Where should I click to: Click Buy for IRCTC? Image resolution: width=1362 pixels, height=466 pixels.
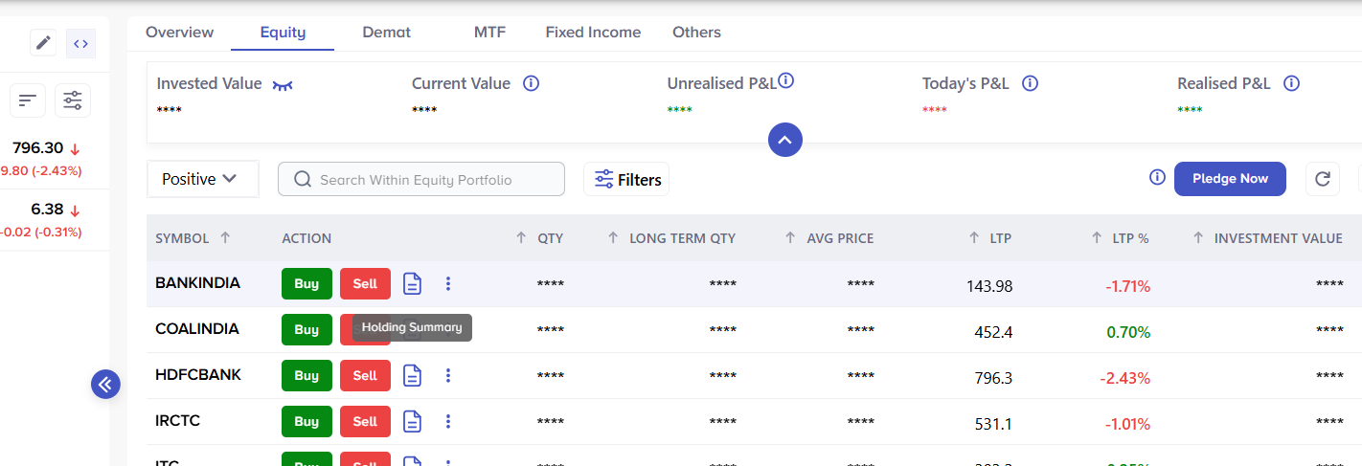306,422
